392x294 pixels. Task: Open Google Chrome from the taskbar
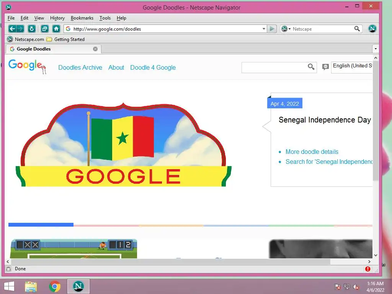tap(55, 286)
